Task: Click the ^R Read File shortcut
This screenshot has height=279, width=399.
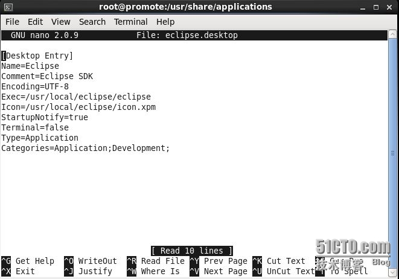Action: pyautogui.click(x=156, y=261)
